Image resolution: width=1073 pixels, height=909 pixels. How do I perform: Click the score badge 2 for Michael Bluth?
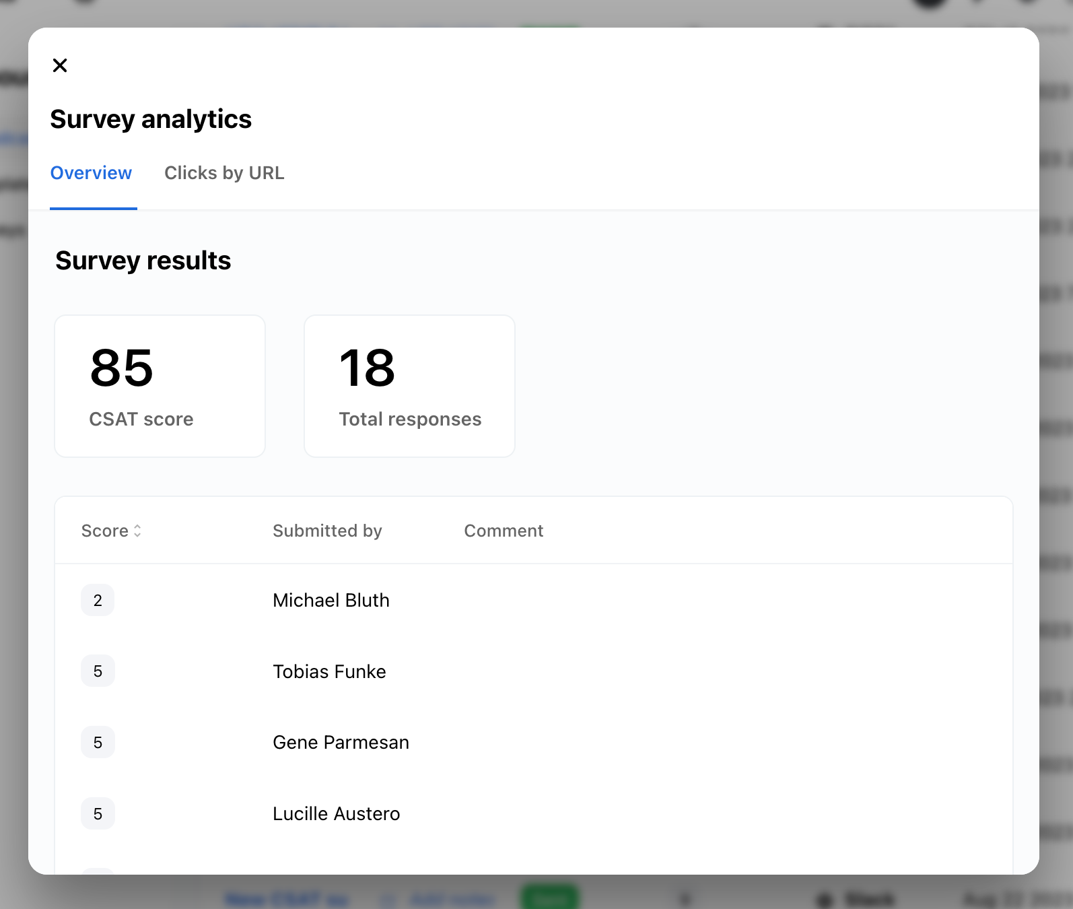coord(98,601)
